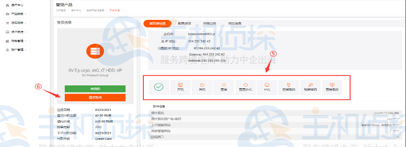
Task: Click the registration date 03/23/2021
Action: point(103,110)
